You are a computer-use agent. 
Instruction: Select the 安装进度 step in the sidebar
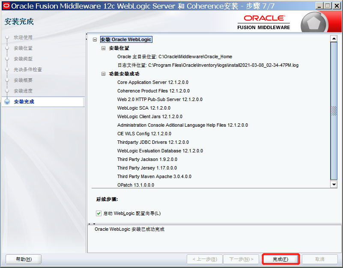23,91
